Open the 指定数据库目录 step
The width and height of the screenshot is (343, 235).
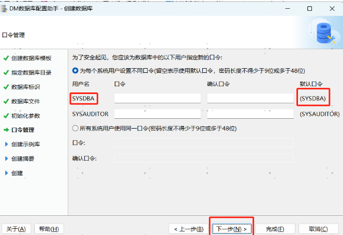31,73
